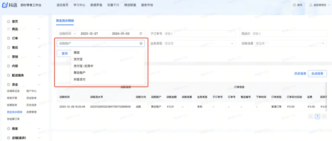Click the 生成报表 button

pyautogui.click(x=317, y=74)
